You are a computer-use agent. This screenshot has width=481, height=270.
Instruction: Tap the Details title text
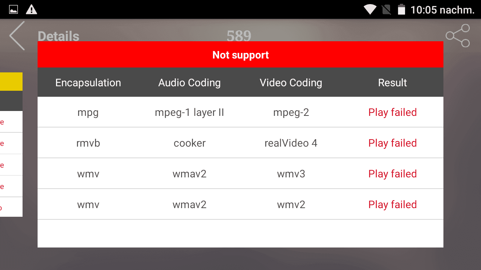coord(59,36)
